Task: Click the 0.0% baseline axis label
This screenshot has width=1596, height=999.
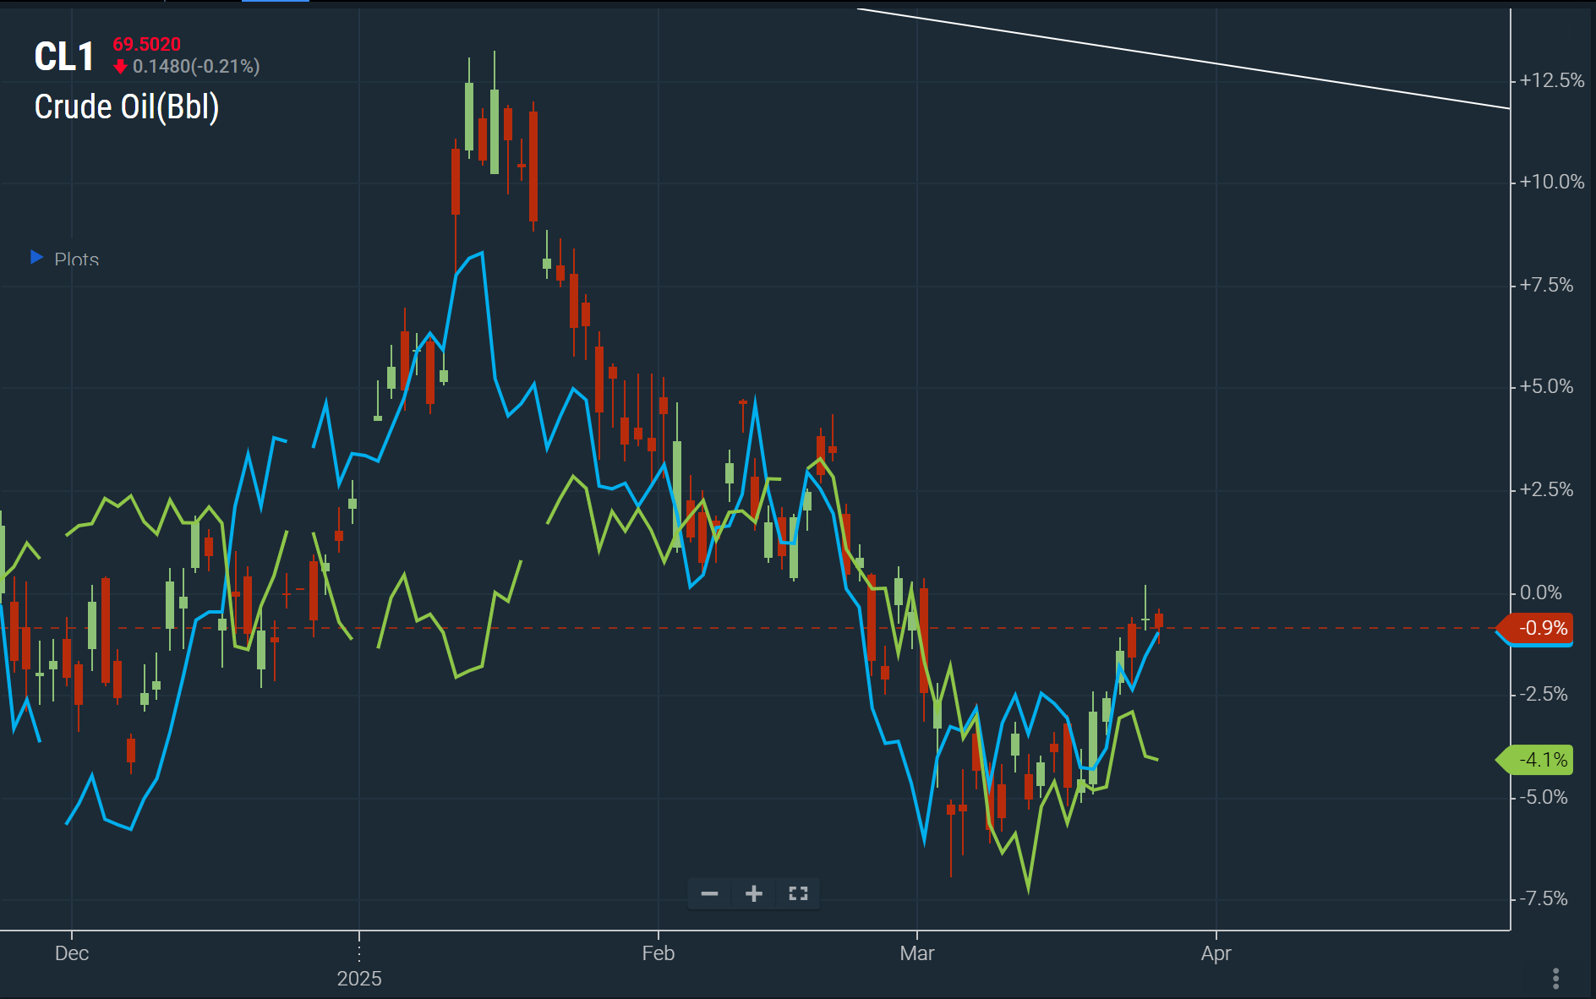Action: 1540,592
